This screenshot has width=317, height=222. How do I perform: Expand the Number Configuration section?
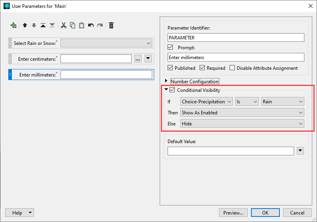click(166, 81)
